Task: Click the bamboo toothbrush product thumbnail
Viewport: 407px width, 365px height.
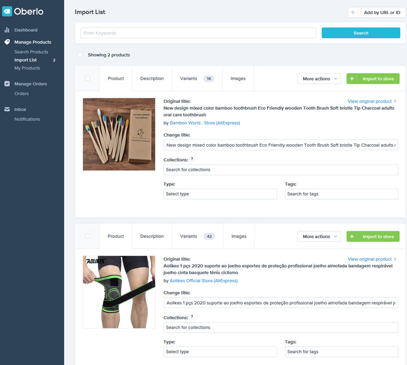Action: [119, 134]
